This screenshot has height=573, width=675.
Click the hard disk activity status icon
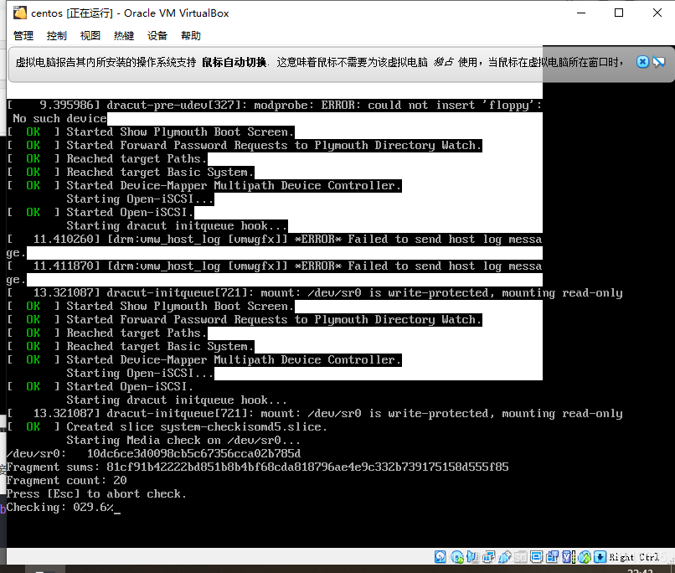[440, 556]
